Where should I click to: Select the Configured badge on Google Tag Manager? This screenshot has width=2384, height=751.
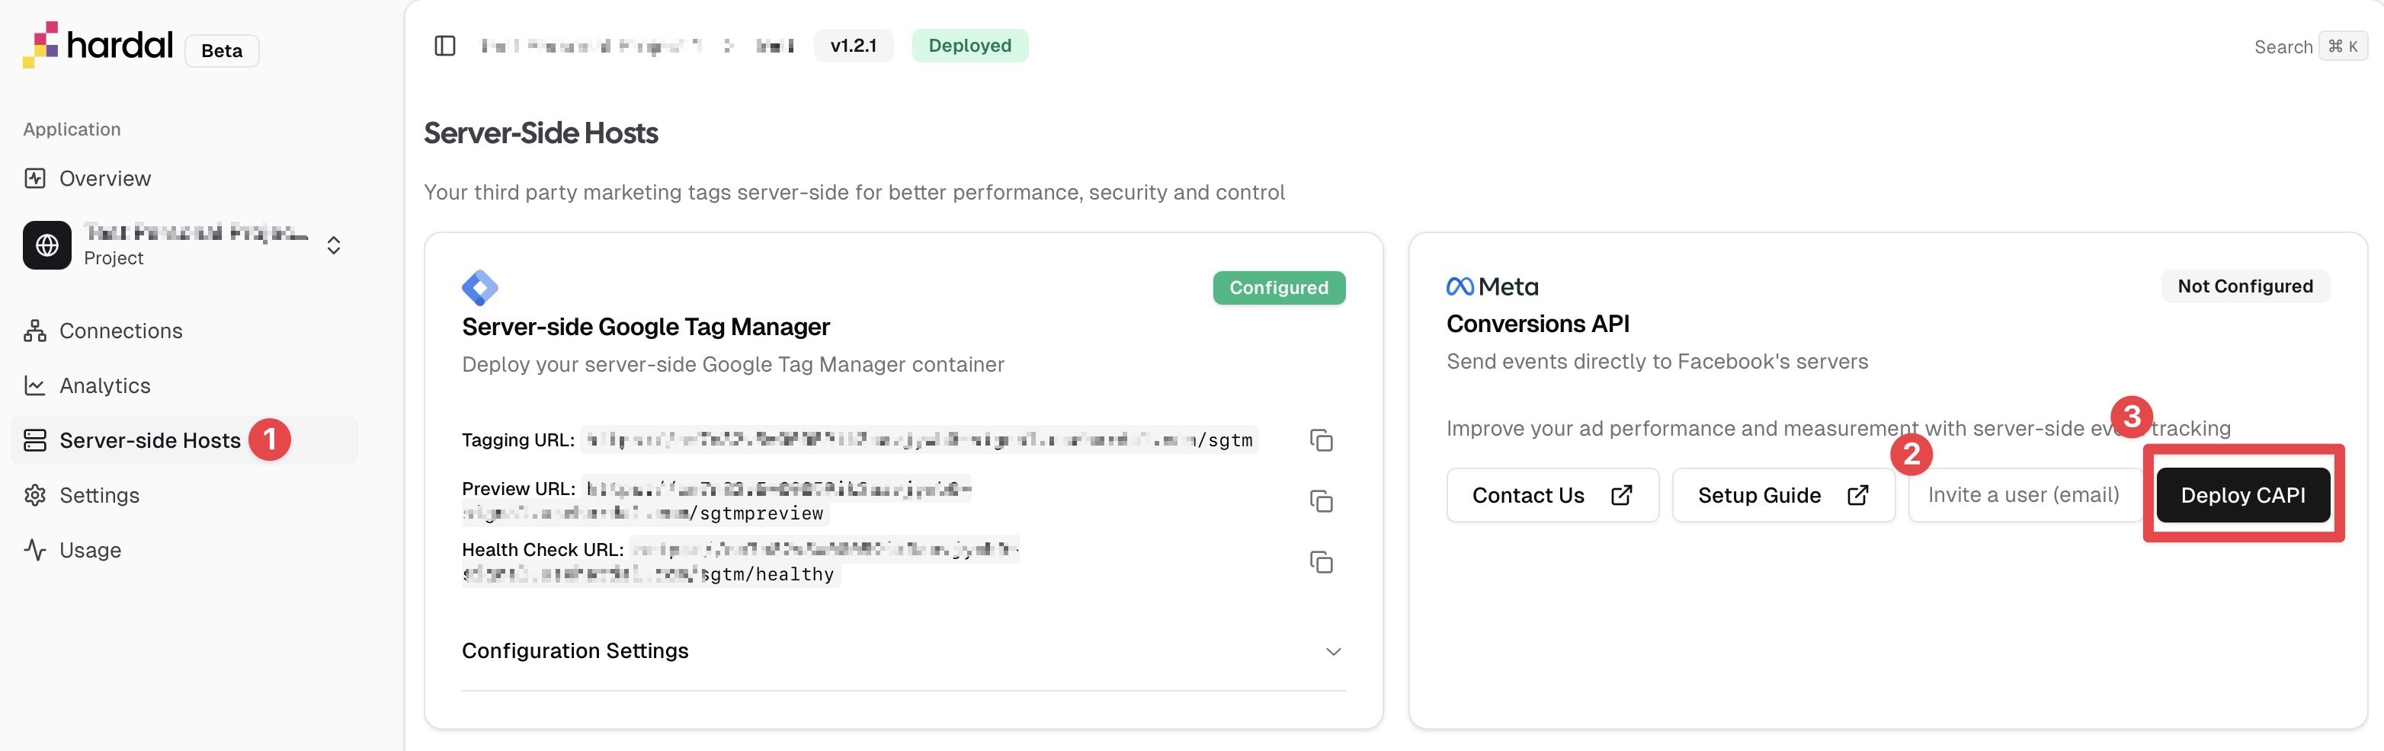tap(1278, 288)
